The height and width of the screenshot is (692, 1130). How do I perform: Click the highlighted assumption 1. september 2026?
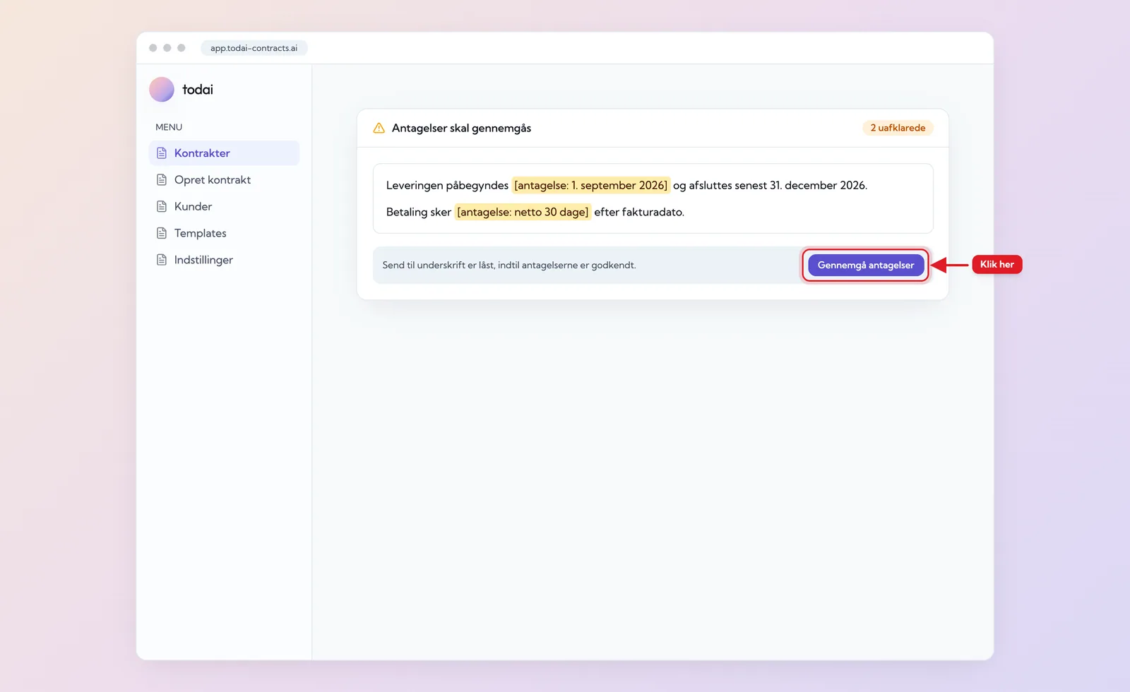pyautogui.click(x=591, y=185)
